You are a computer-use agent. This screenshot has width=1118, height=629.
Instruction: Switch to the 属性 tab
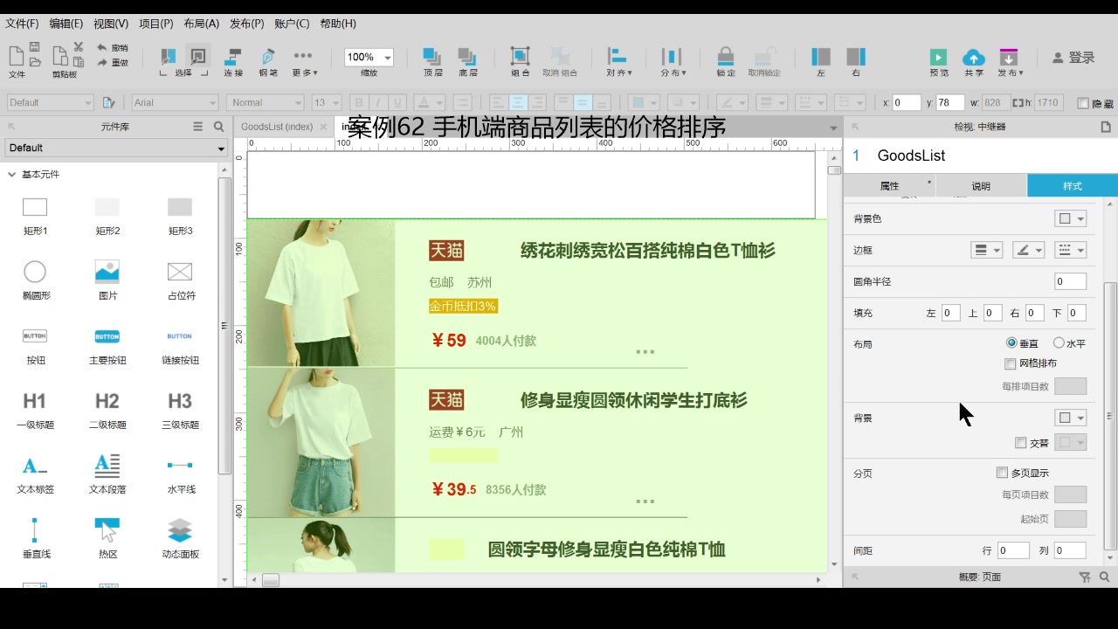pos(889,185)
